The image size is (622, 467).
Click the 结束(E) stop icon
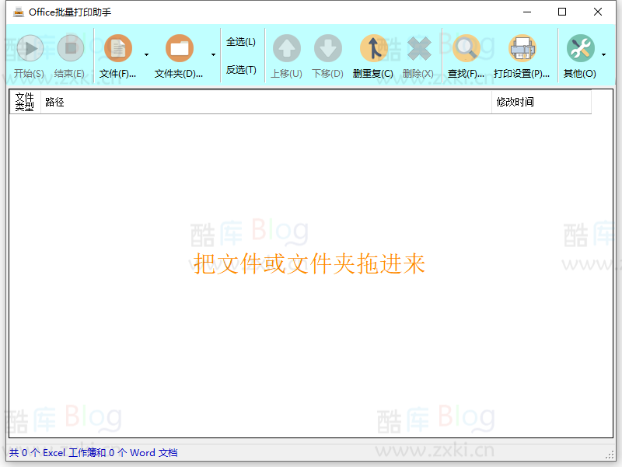(x=70, y=47)
